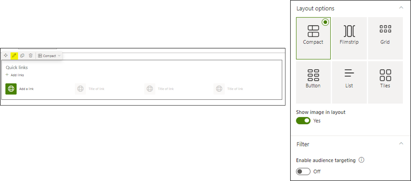The height and width of the screenshot is (181, 411).
Task: Click the move web part icon
Action: pyautogui.click(x=6, y=56)
